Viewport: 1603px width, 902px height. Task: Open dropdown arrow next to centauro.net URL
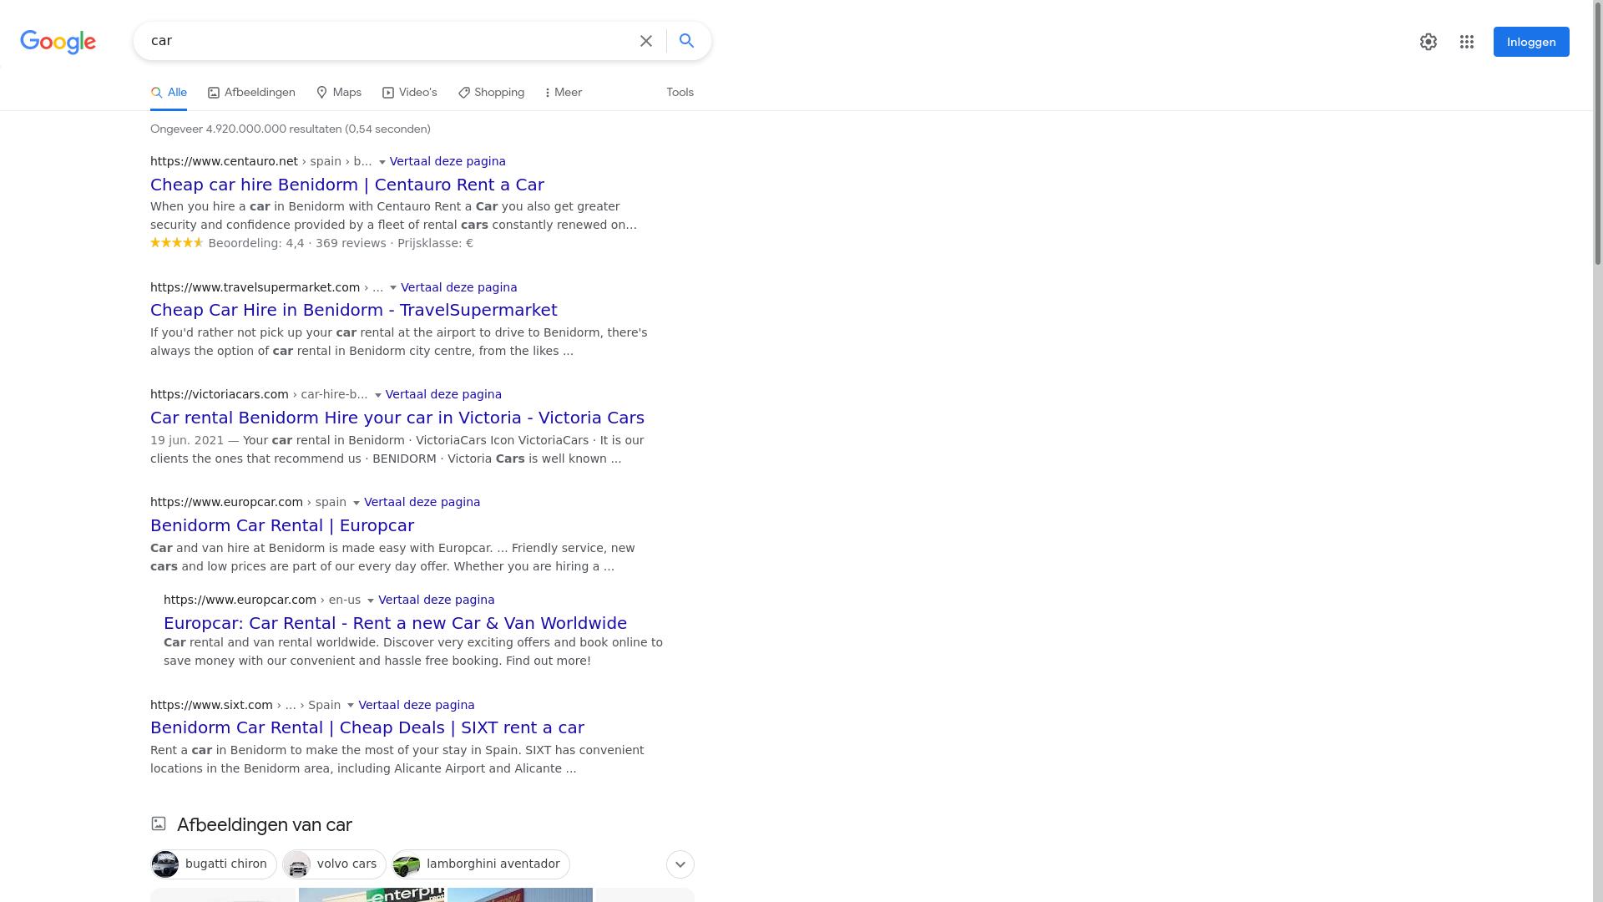(382, 162)
